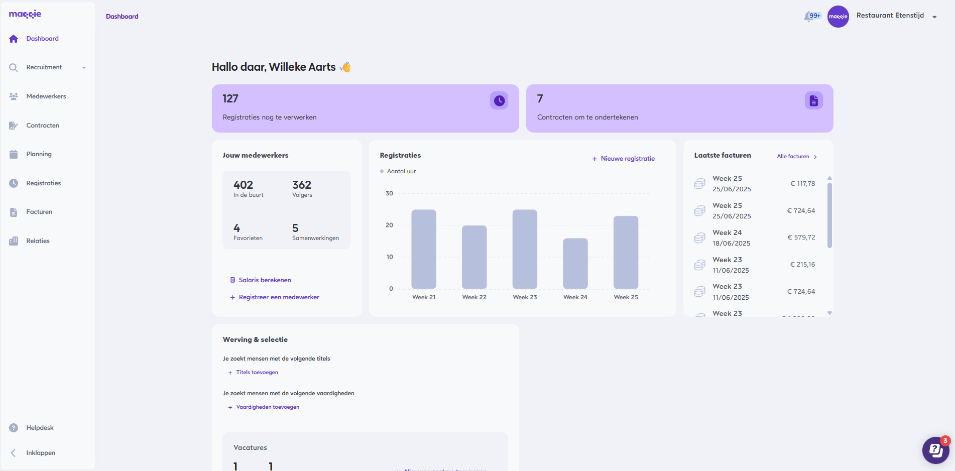The width and height of the screenshot is (955, 471).
Task: Click the Helpdesk question mark icon
Action: pos(14,428)
